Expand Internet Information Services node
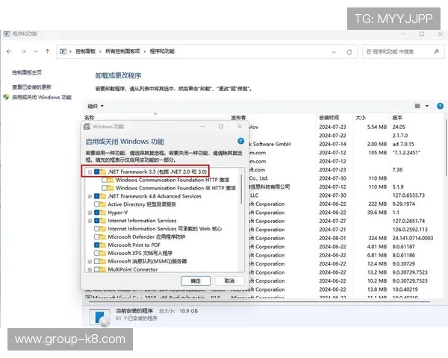 pos(90,221)
